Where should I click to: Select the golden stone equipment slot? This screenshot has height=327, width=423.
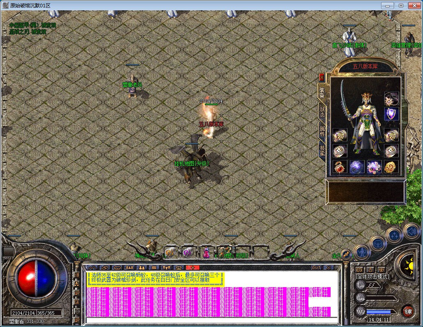(391, 167)
